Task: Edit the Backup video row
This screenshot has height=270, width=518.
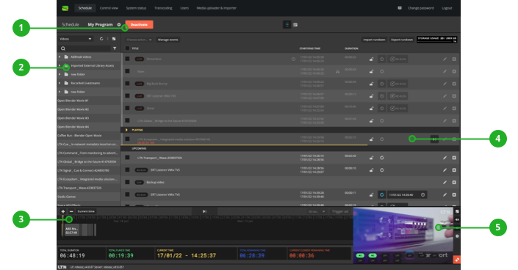Action: pyautogui.click(x=445, y=182)
